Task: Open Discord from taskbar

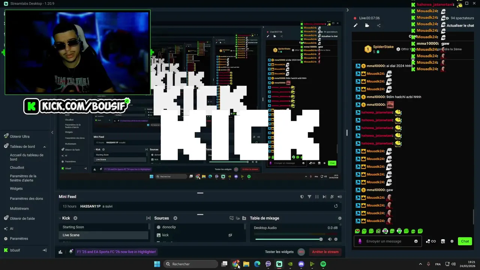Action: pyautogui.click(x=301, y=264)
